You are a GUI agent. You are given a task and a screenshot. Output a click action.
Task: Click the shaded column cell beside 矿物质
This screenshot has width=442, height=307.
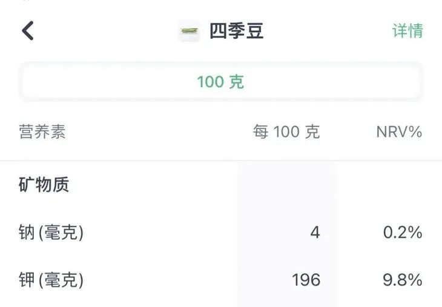[286, 185]
